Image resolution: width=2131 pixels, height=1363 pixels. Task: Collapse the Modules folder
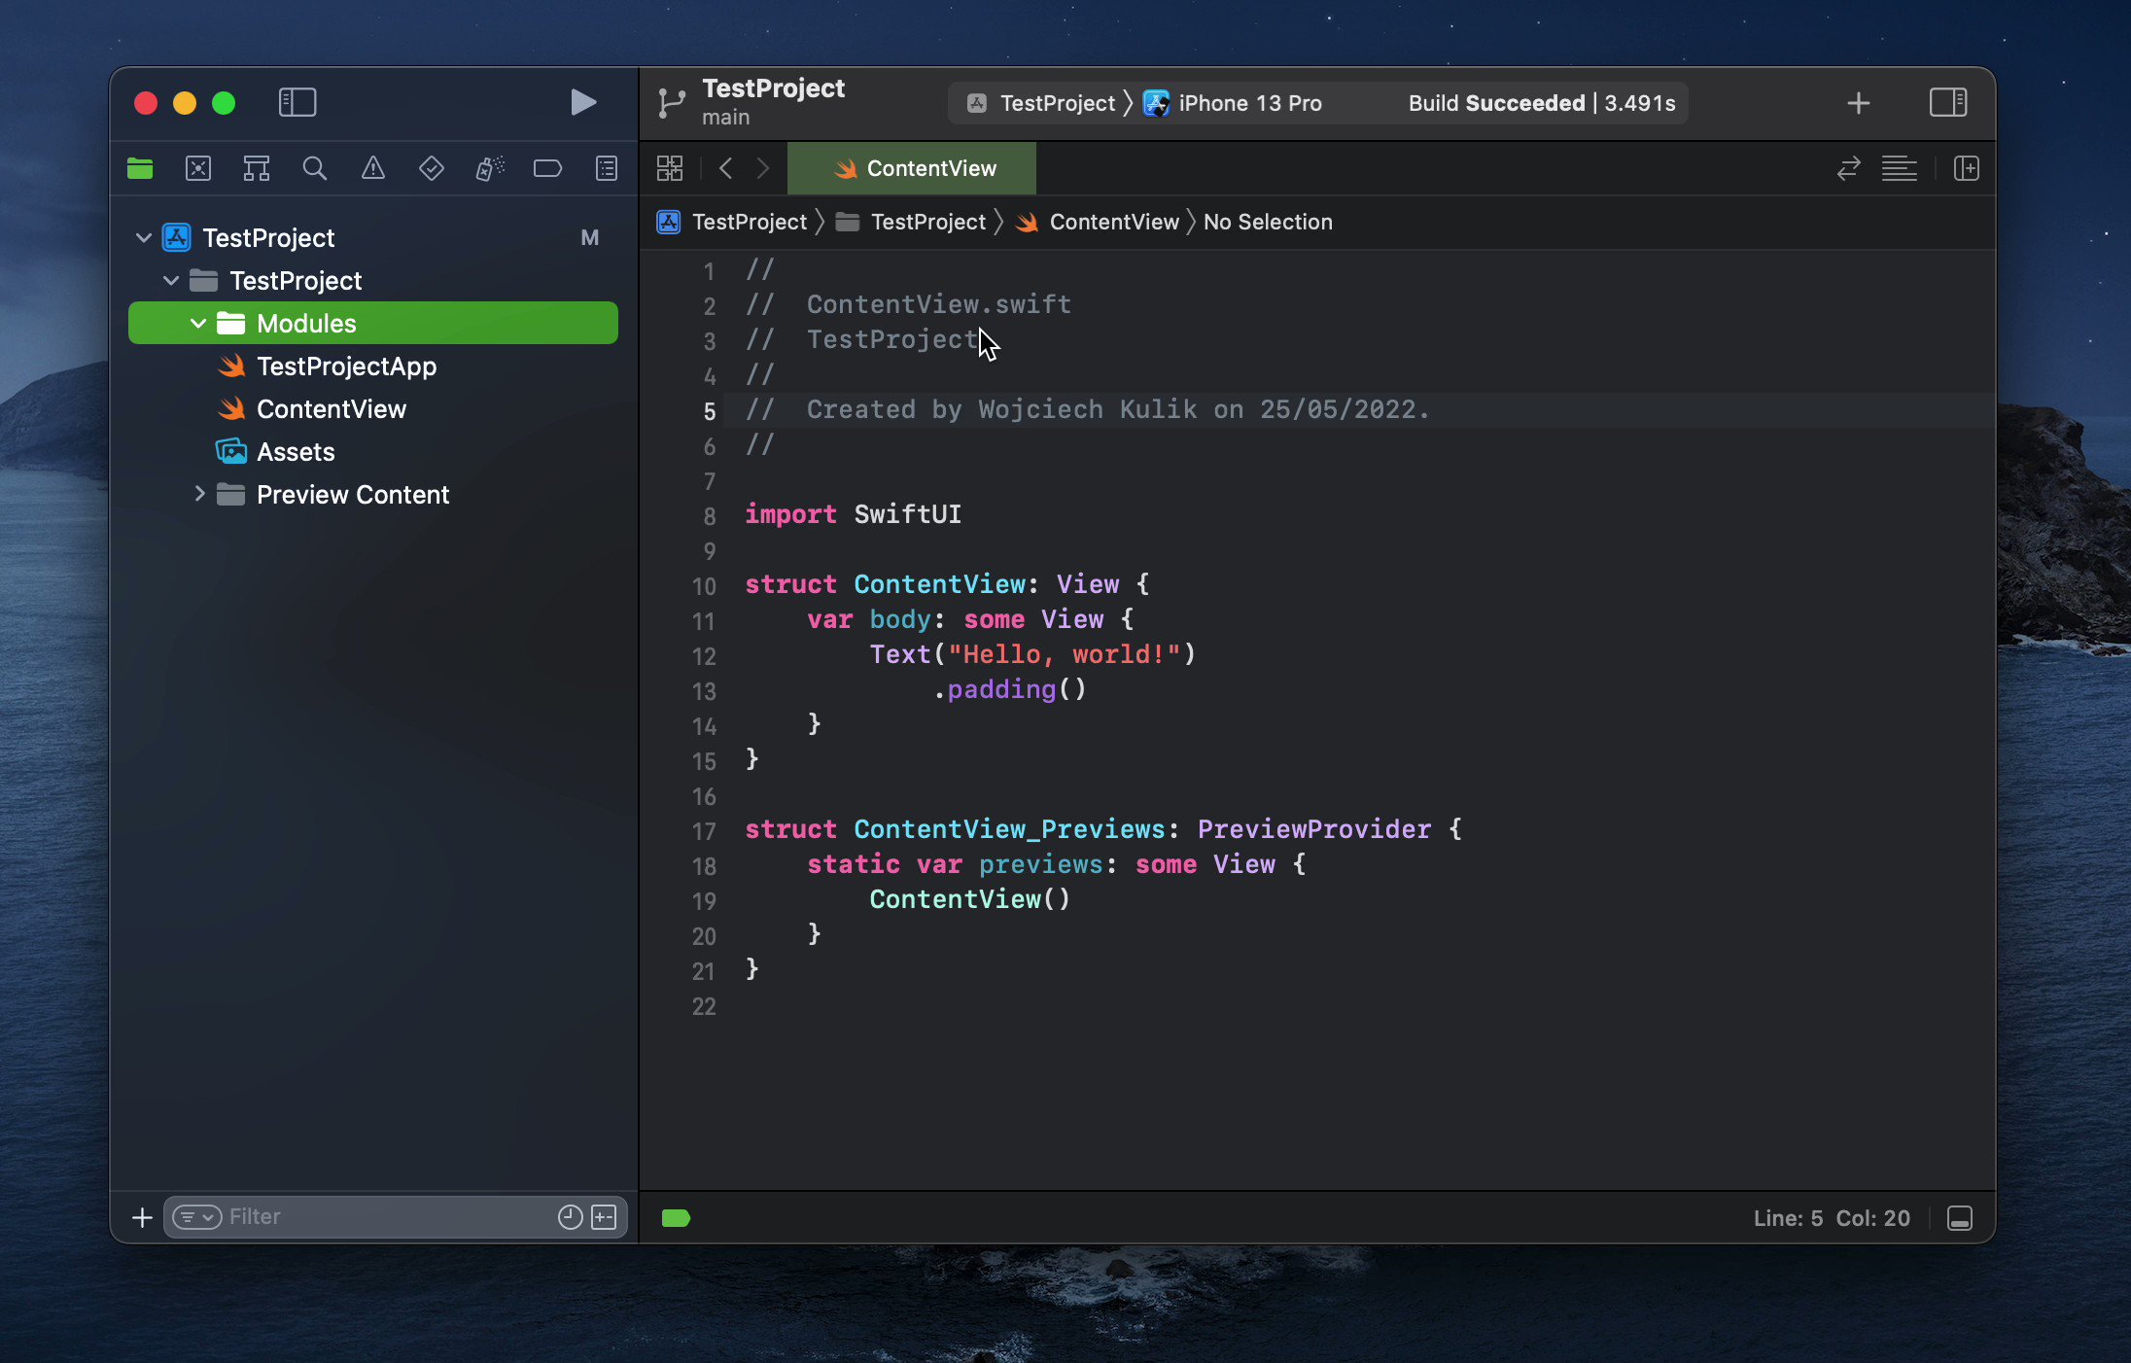[198, 324]
